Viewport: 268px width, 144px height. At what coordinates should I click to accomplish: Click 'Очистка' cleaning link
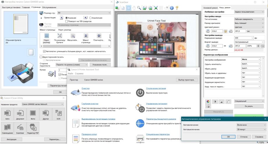85,89
